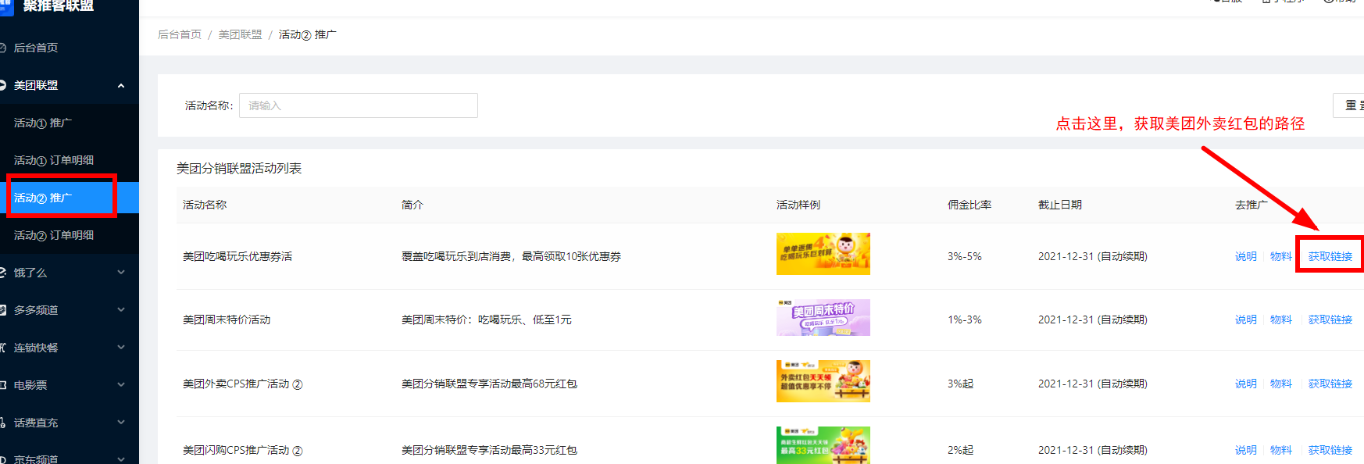Open 活动① 订单明细 submenu item

point(54,160)
